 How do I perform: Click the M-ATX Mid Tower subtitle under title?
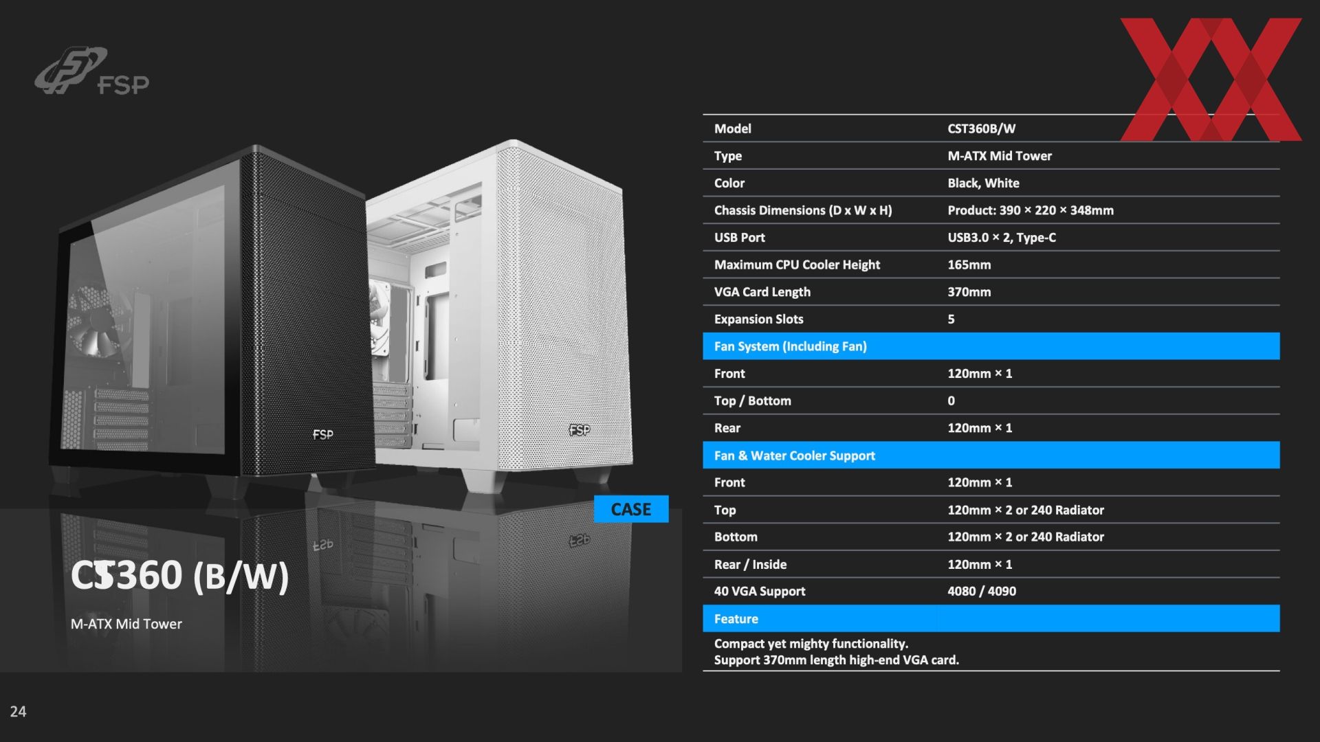(x=126, y=624)
